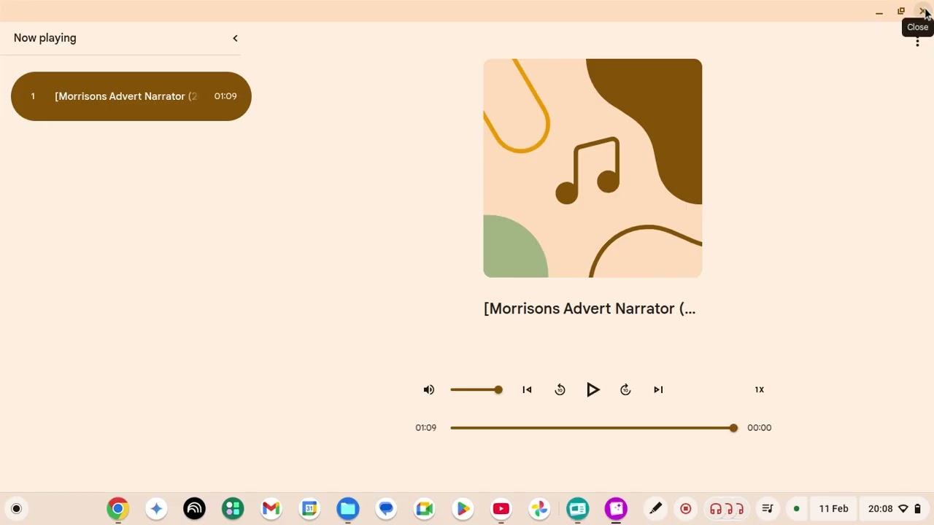Open the three-dot more options menu
The image size is (934, 525).
(x=917, y=42)
